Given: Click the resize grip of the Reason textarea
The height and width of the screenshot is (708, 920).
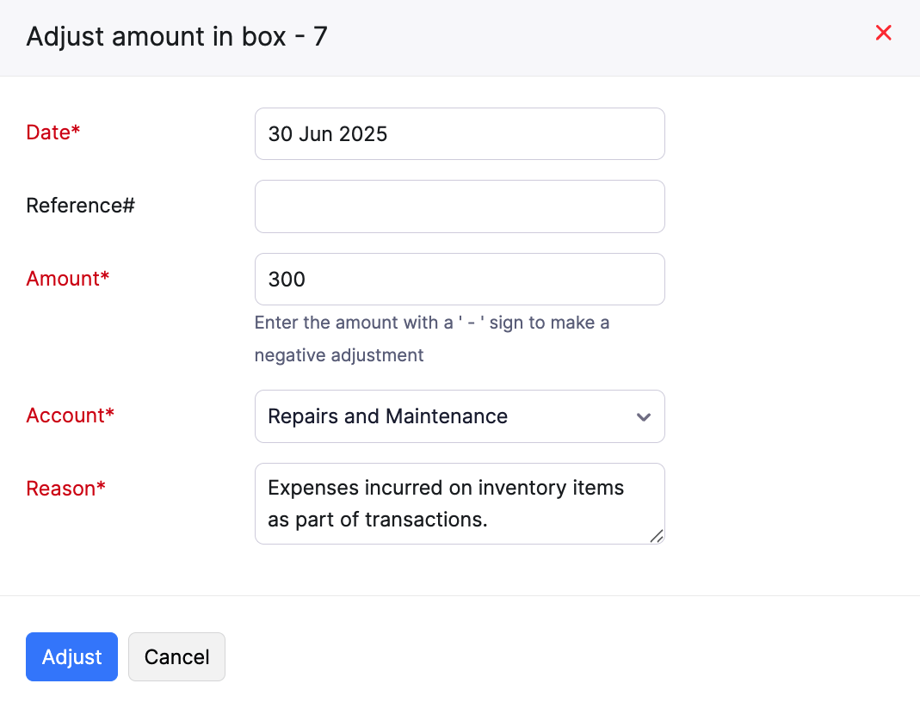Looking at the screenshot, I should tap(656, 536).
